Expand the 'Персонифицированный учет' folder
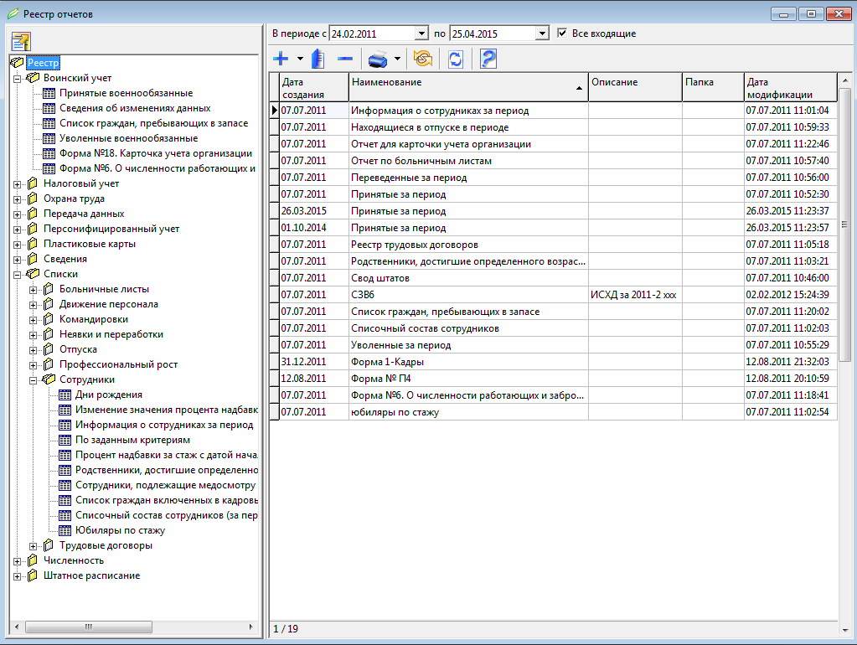 click(17, 230)
